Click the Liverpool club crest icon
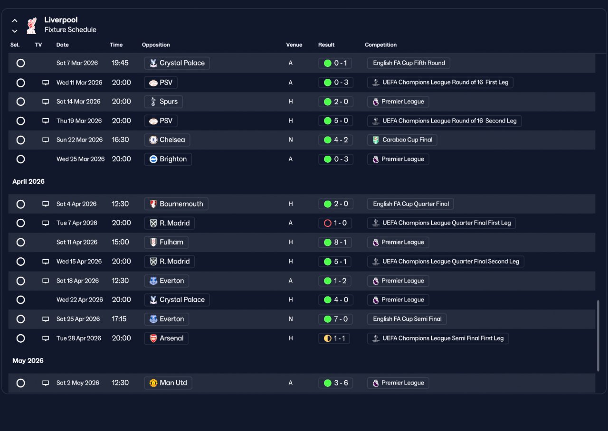The image size is (608, 431). point(31,25)
